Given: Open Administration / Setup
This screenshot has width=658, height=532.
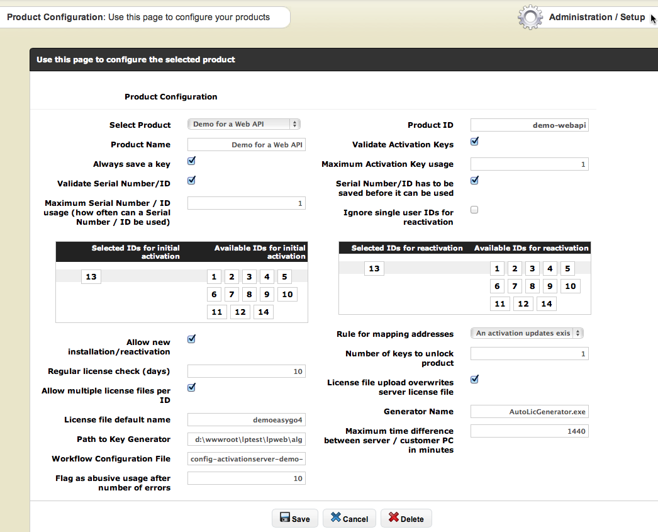Looking at the screenshot, I should point(597,17).
